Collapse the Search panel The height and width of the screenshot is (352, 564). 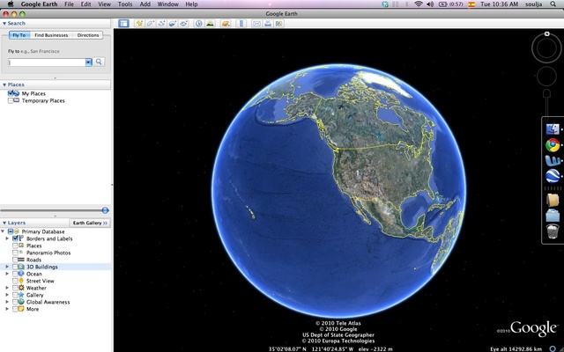tap(4, 24)
